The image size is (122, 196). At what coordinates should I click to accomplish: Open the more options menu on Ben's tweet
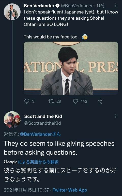pyautogui.click(x=116, y=5)
